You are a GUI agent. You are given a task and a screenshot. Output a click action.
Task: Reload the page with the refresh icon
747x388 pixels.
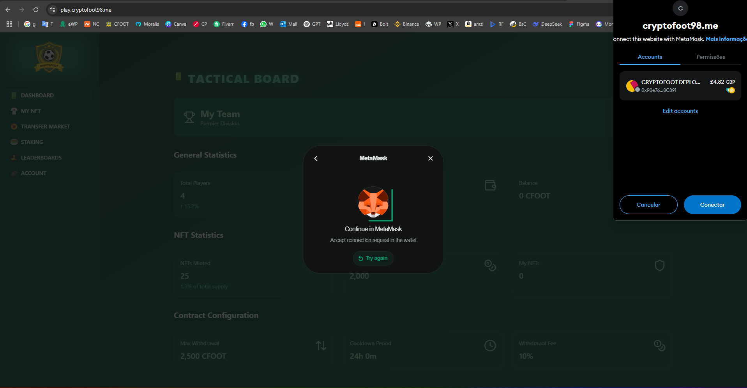pyautogui.click(x=36, y=10)
